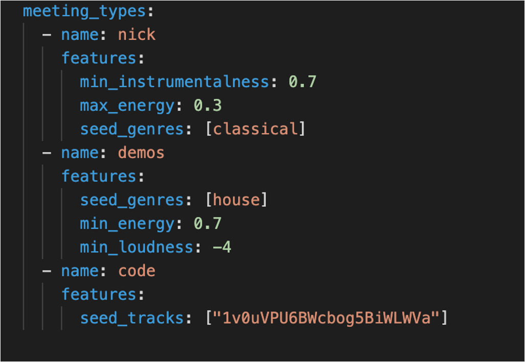525x362 pixels.
Task: Select the -4 loudness value
Action: click(222, 247)
